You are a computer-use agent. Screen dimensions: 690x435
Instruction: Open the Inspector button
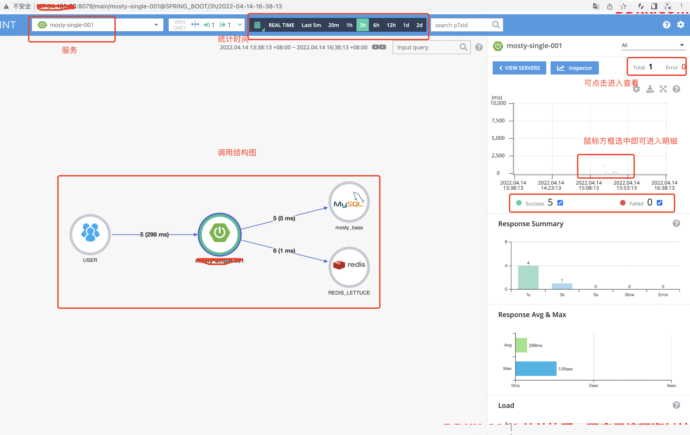575,68
